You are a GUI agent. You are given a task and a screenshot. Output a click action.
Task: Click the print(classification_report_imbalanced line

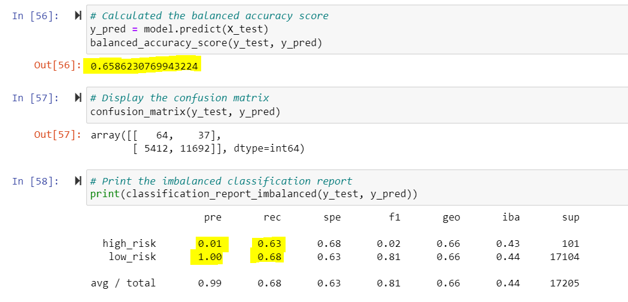[x=253, y=195]
